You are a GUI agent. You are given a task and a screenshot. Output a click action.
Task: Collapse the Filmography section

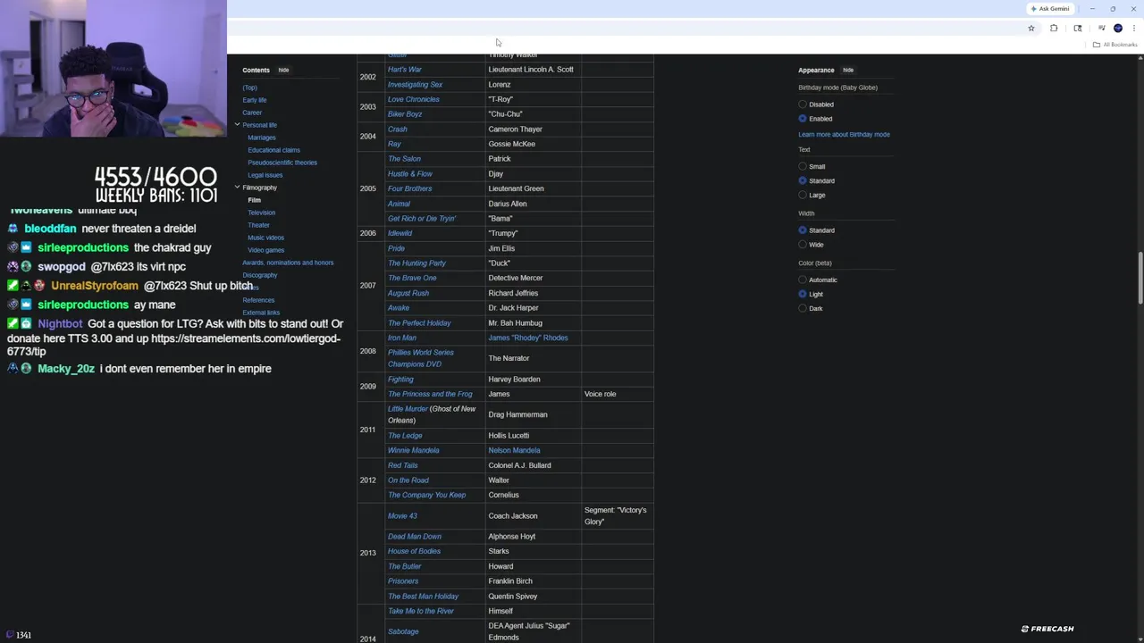pos(237,188)
